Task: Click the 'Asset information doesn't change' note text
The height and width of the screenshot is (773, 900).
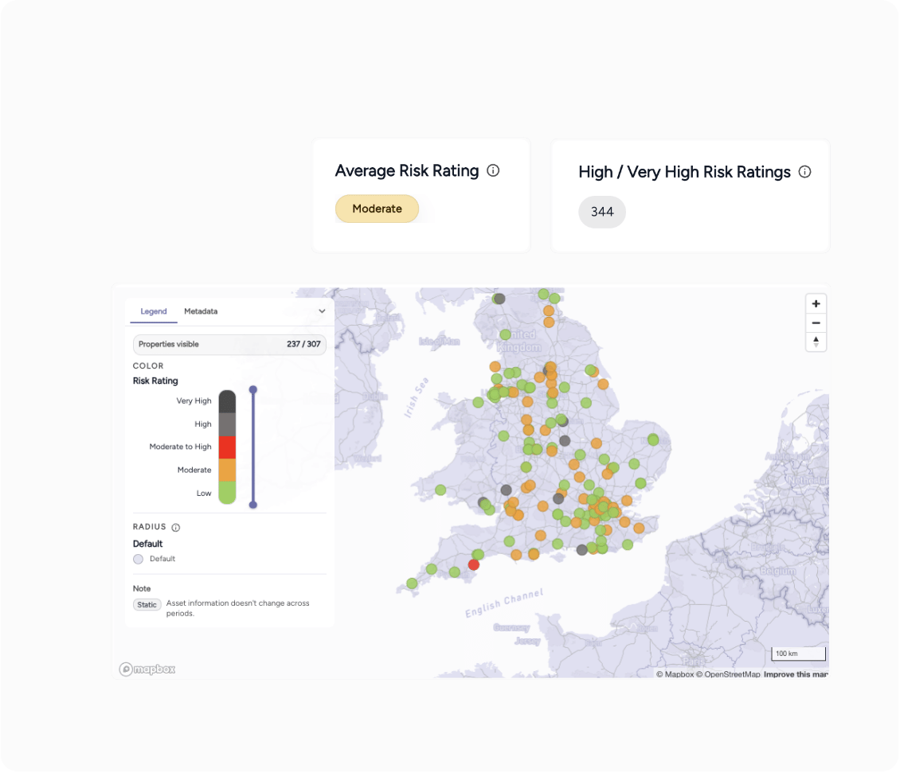Action: [x=237, y=608]
